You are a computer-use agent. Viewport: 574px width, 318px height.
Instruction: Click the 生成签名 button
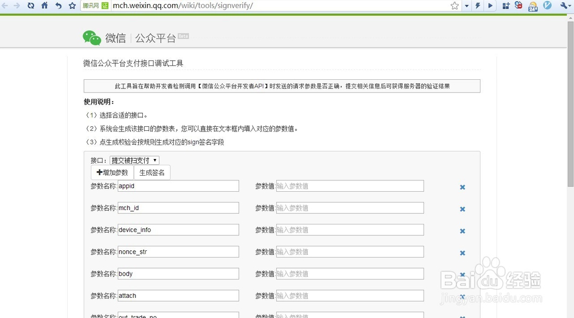point(152,172)
